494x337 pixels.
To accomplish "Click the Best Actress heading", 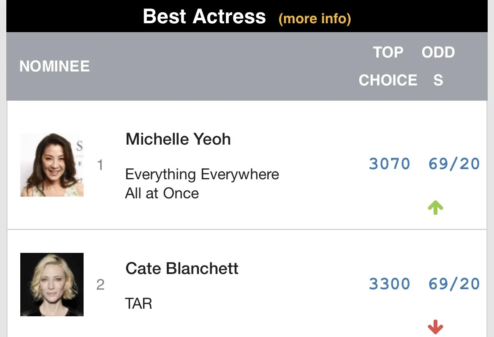I will pyautogui.click(x=204, y=16).
